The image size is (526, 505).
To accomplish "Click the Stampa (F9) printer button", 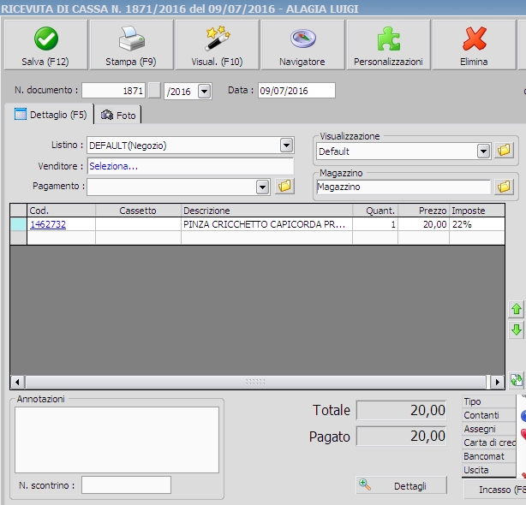I will coord(131,45).
